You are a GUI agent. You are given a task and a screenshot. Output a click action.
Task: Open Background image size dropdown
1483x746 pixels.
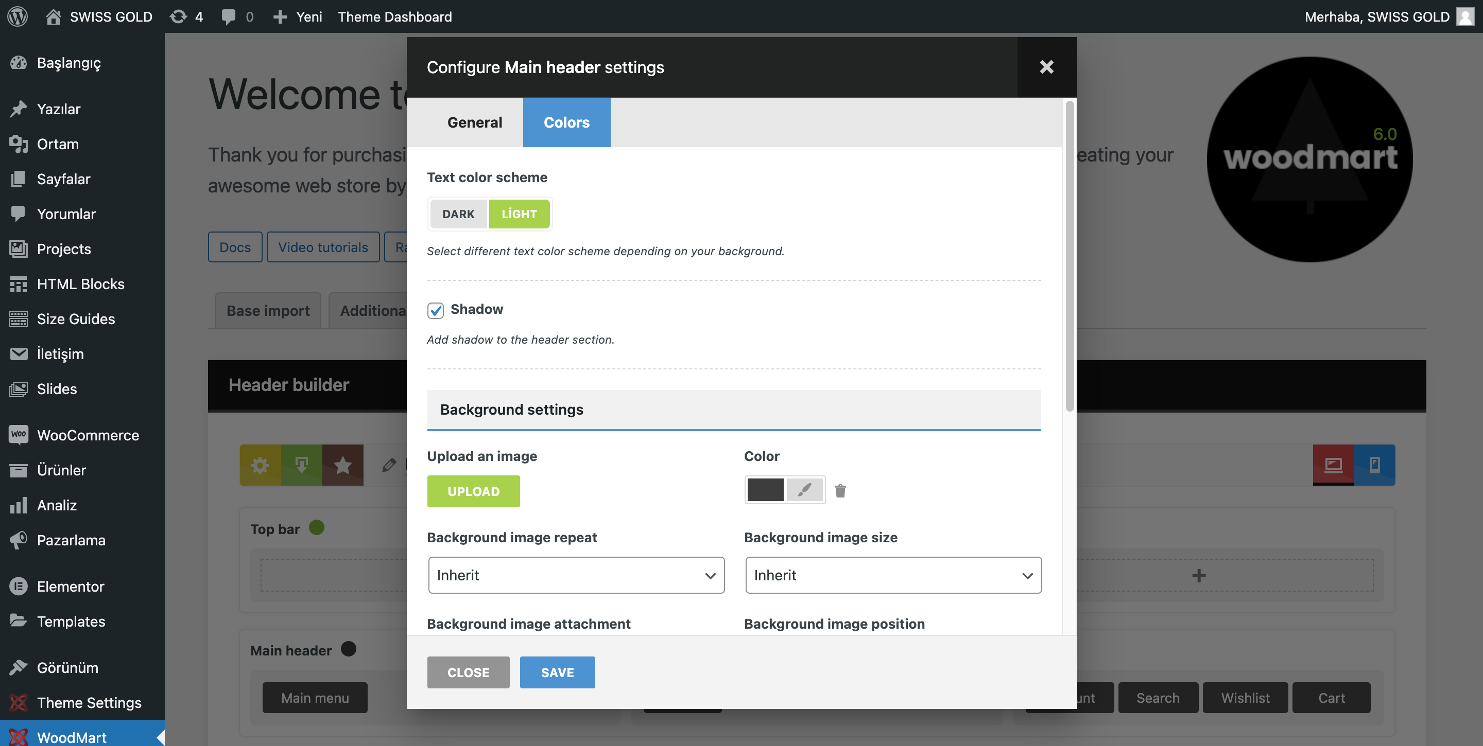coord(892,575)
